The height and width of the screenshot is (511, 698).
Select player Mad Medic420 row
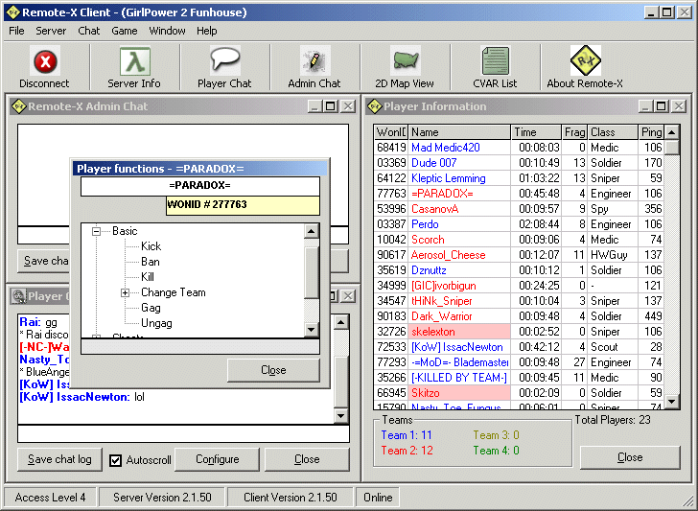click(519, 148)
